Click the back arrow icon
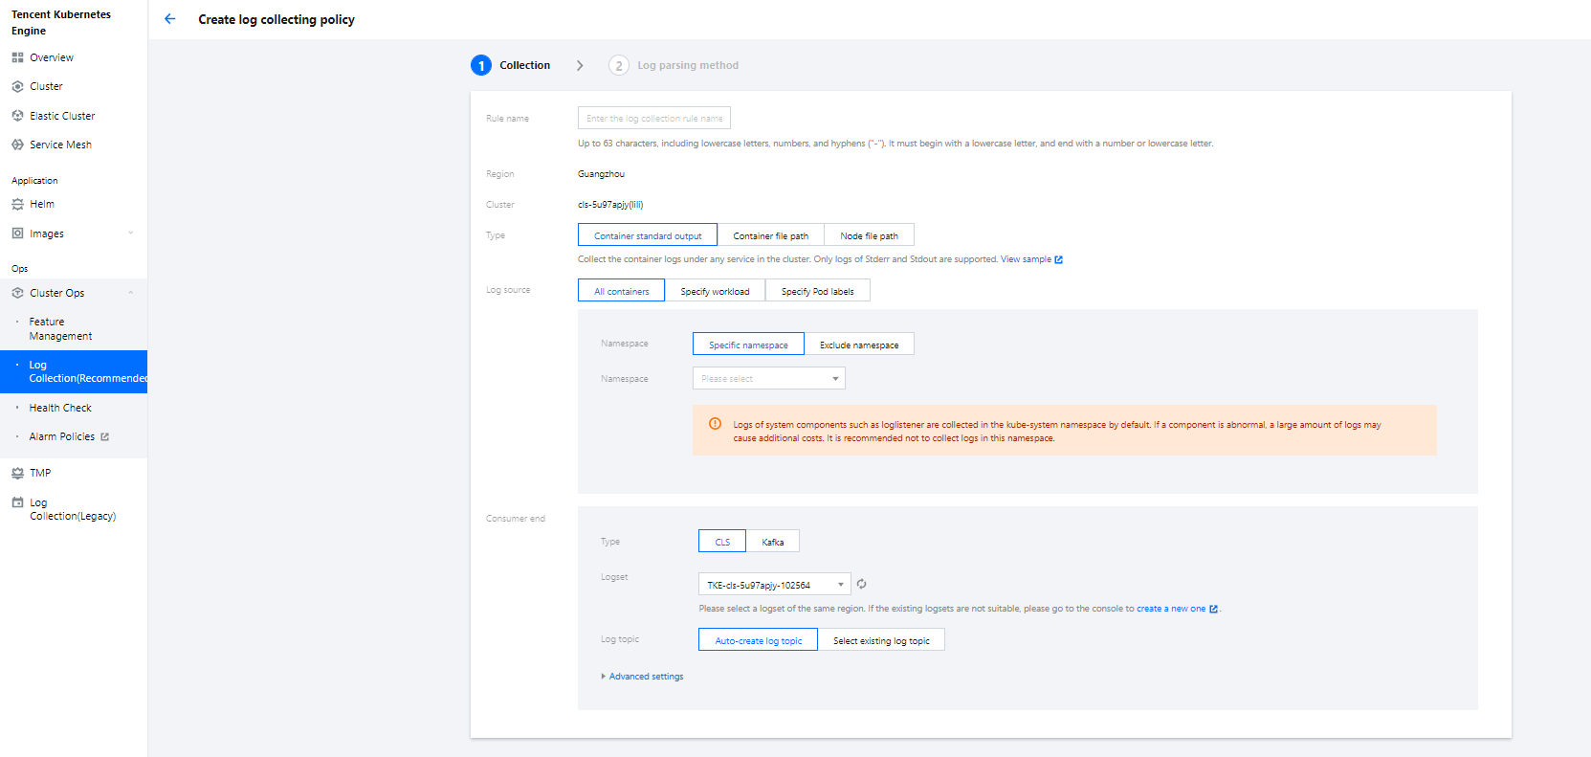 tap(169, 19)
